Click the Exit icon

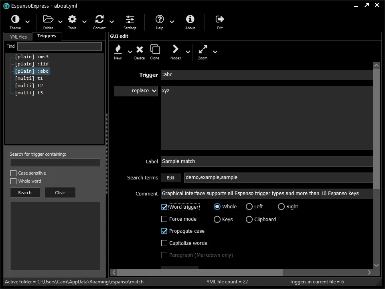(x=220, y=19)
